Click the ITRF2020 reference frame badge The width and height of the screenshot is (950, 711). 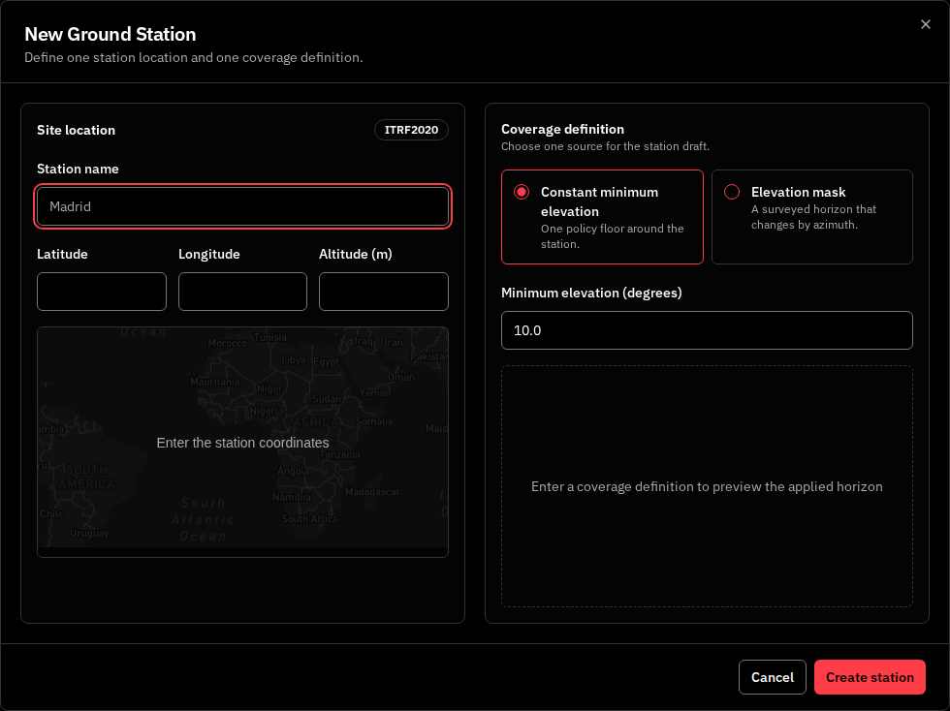tap(411, 130)
